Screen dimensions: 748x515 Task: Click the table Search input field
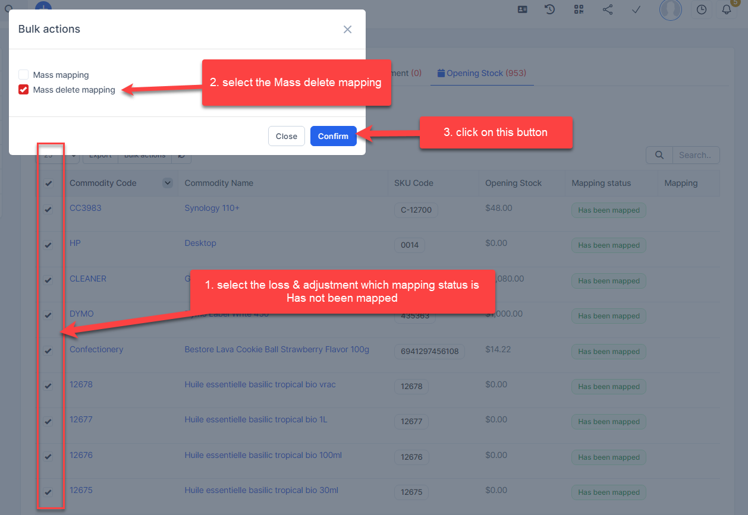(694, 155)
